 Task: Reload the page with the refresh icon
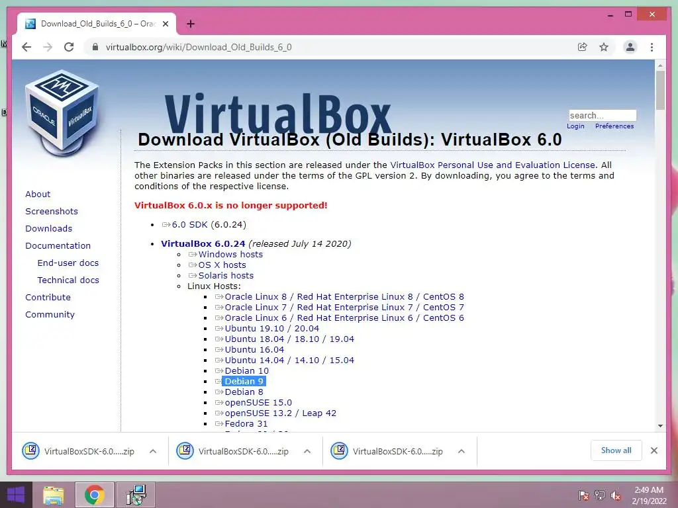point(69,47)
